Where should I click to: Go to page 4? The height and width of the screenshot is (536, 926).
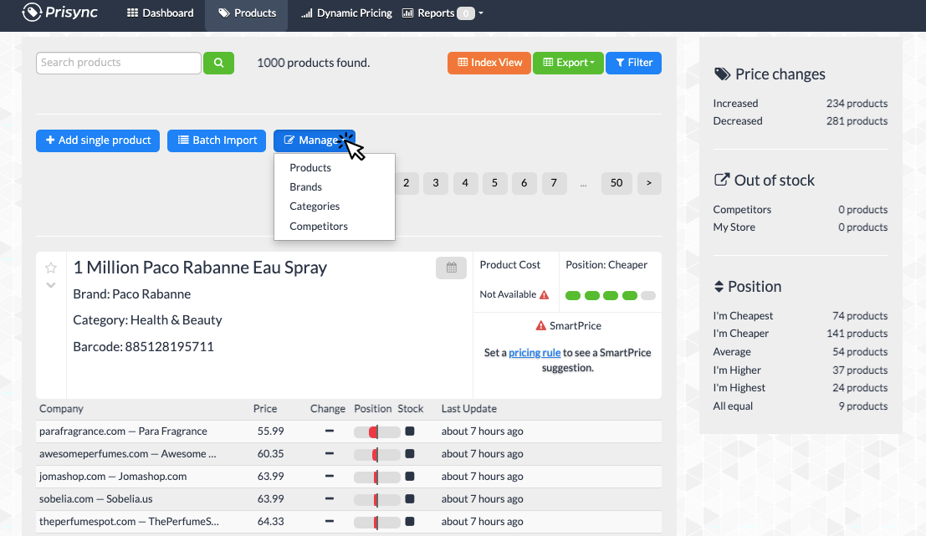pyautogui.click(x=465, y=183)
